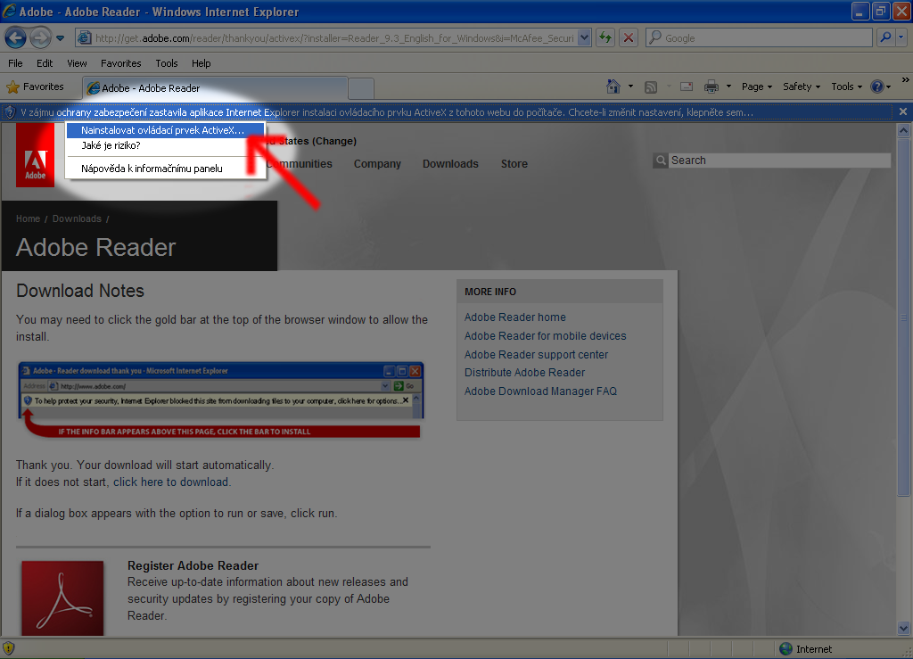Select the Adobe - Adobe Reader tab
Image resolution: width=913 pixels, height=659 pixels.
coord(215,88)
